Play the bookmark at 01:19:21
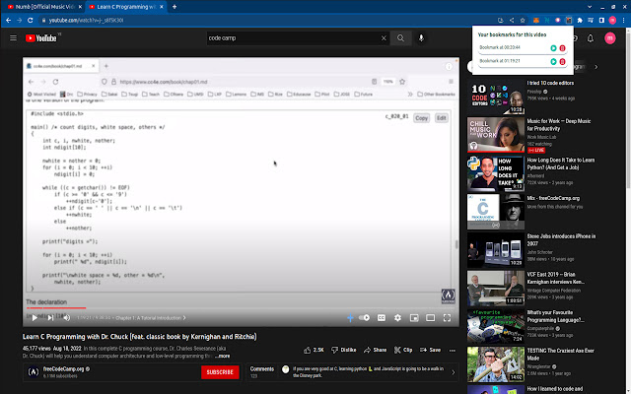631x394 pixels. click(x=553, y=61)
